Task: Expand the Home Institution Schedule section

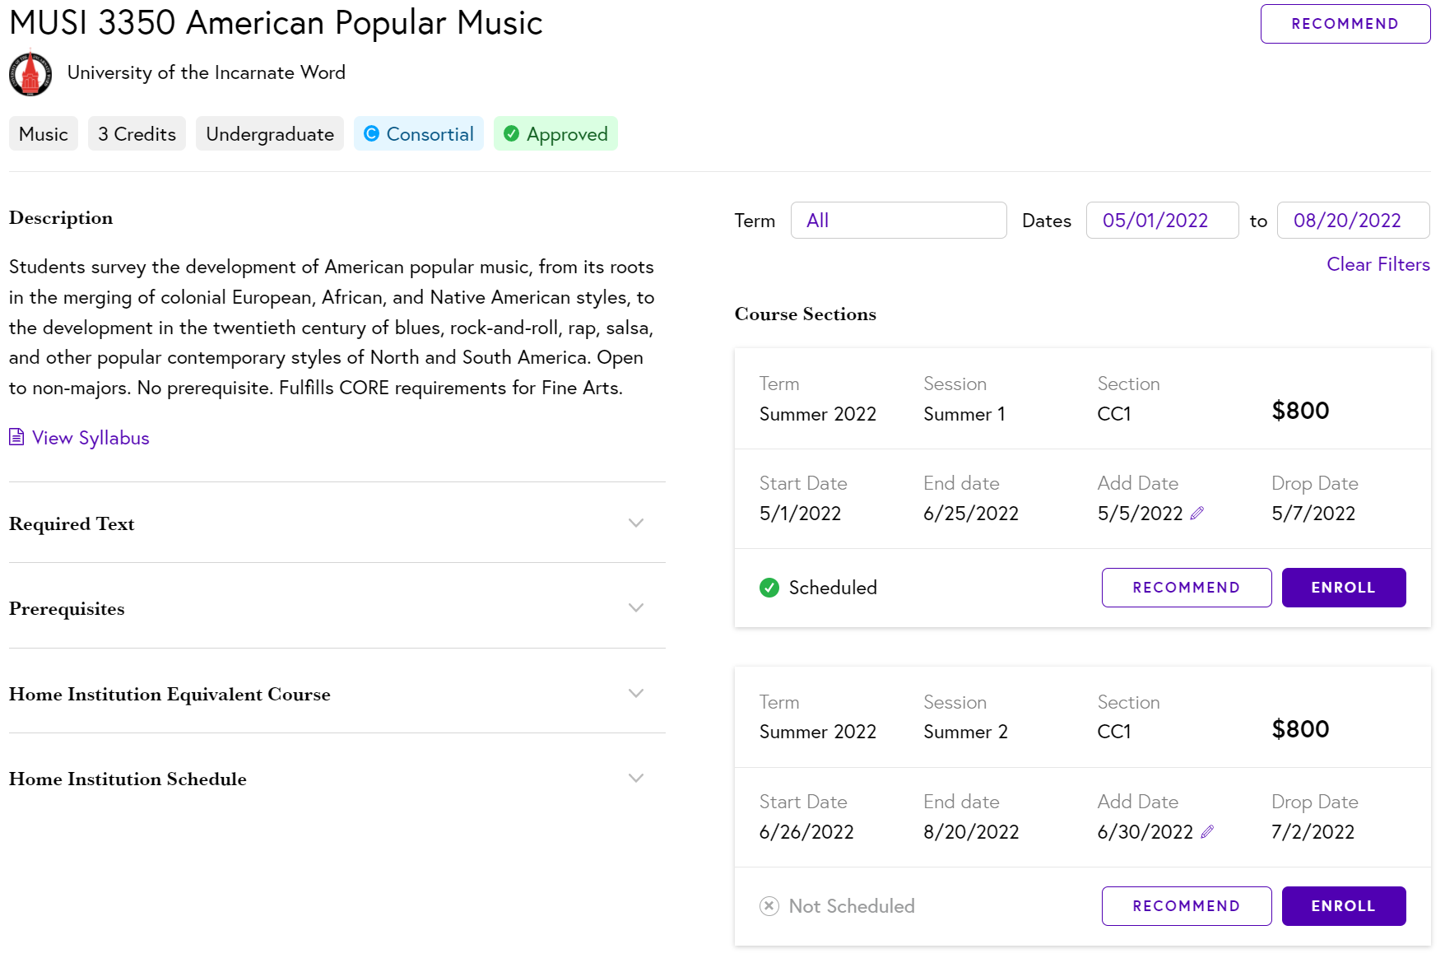Action: point(337,778)
